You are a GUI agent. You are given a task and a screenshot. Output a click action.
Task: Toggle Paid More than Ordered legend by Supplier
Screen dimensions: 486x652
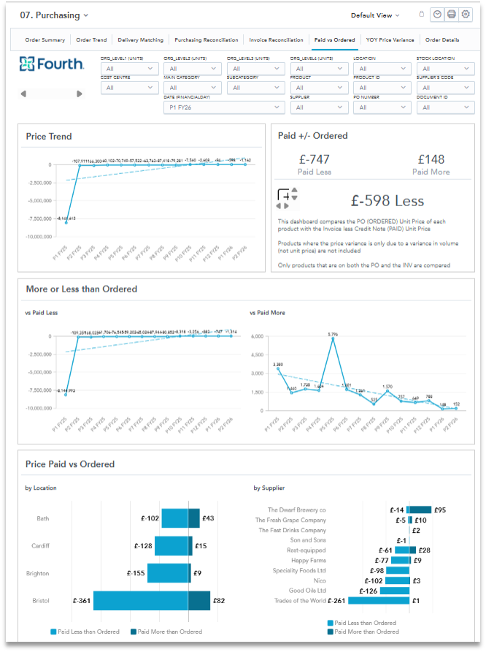tap(363, 632)
